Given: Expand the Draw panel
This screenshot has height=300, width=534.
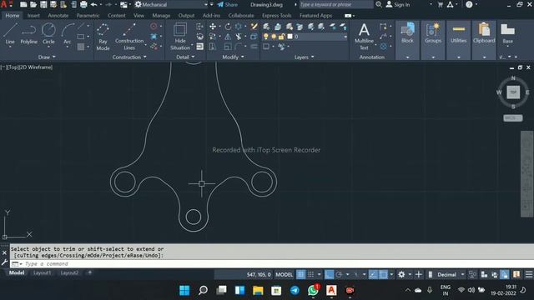Looking at the screenshot, I should pyautogui.click(x=47, y=57).
